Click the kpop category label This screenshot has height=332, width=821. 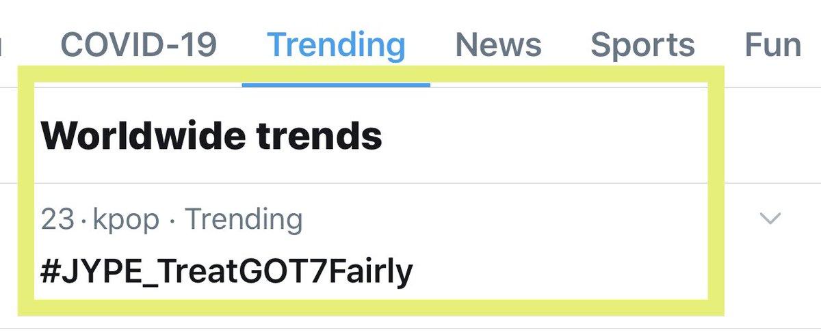pos(127,220)
